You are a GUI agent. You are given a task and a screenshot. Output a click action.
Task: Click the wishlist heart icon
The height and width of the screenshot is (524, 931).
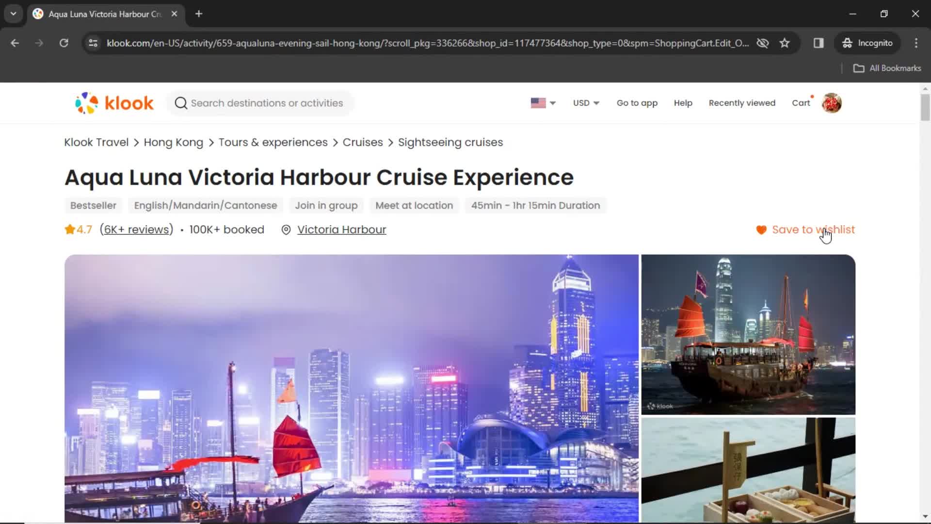(x=761, y=230)
